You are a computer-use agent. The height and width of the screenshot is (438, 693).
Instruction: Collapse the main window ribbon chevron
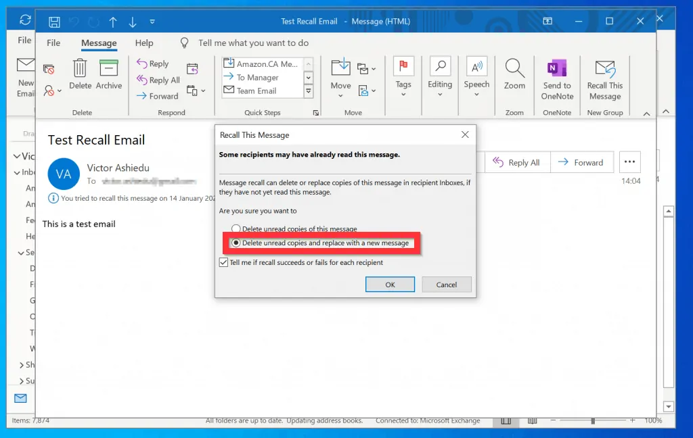(x=666, y=112)
